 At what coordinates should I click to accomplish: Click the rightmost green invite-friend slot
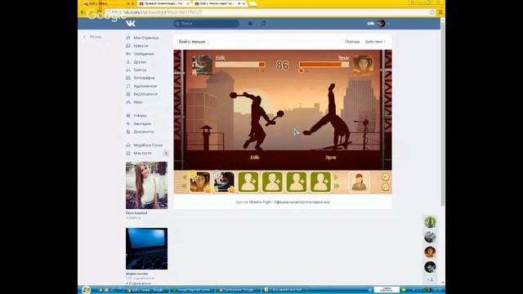click(320, 182)
